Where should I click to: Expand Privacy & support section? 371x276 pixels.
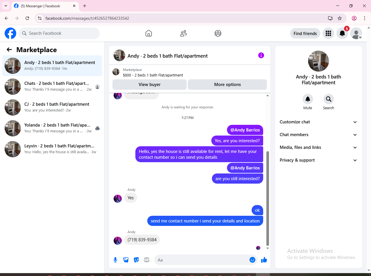point(318,160)
